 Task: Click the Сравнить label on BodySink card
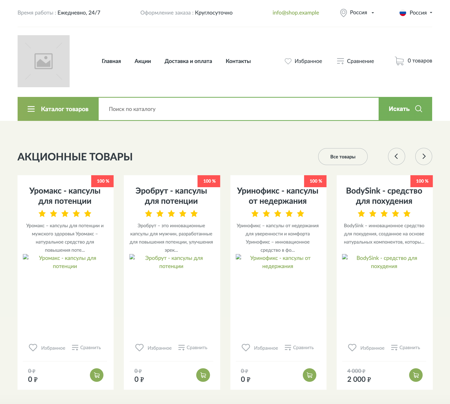(410, 348)
